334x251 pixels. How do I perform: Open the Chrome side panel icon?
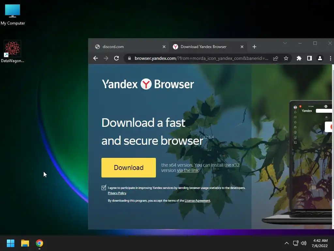[310, 58]
